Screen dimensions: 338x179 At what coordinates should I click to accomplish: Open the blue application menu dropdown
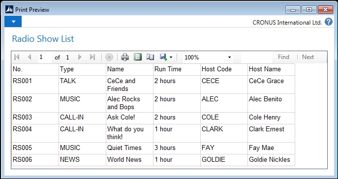pyautogui.click(x=13, y=21)
